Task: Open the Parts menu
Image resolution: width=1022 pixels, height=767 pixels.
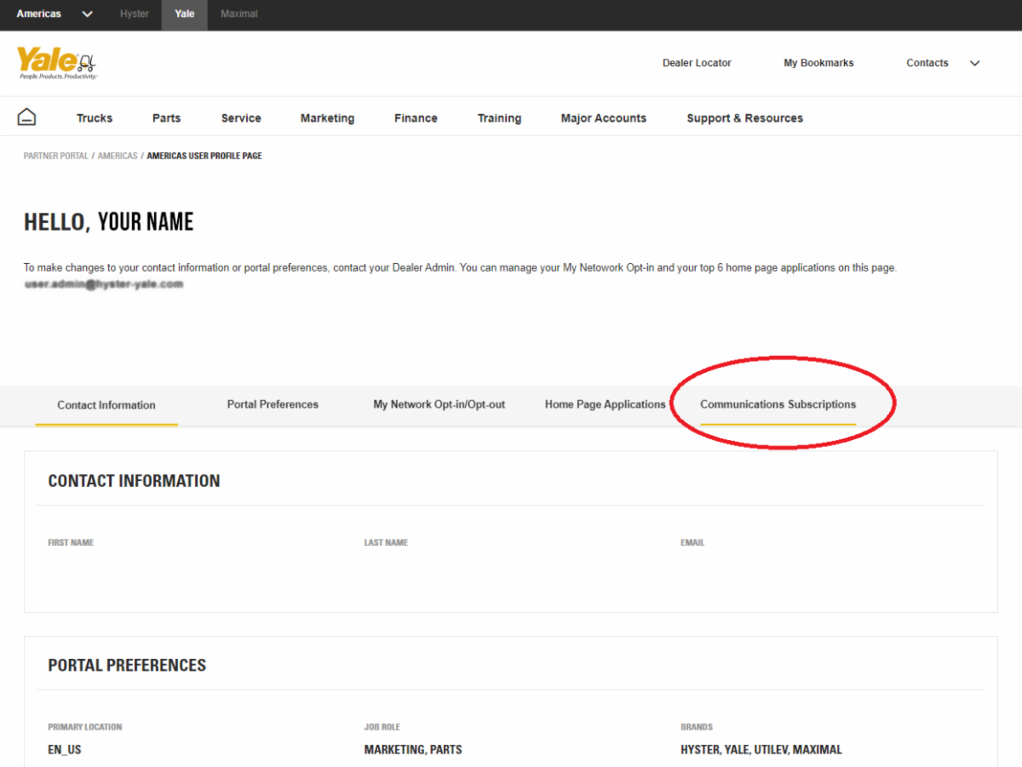Action: [x=166, y=117]
